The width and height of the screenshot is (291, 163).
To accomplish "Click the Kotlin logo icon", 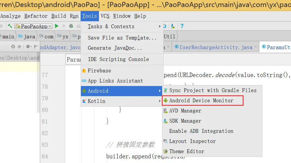I will tap(84, 101).
